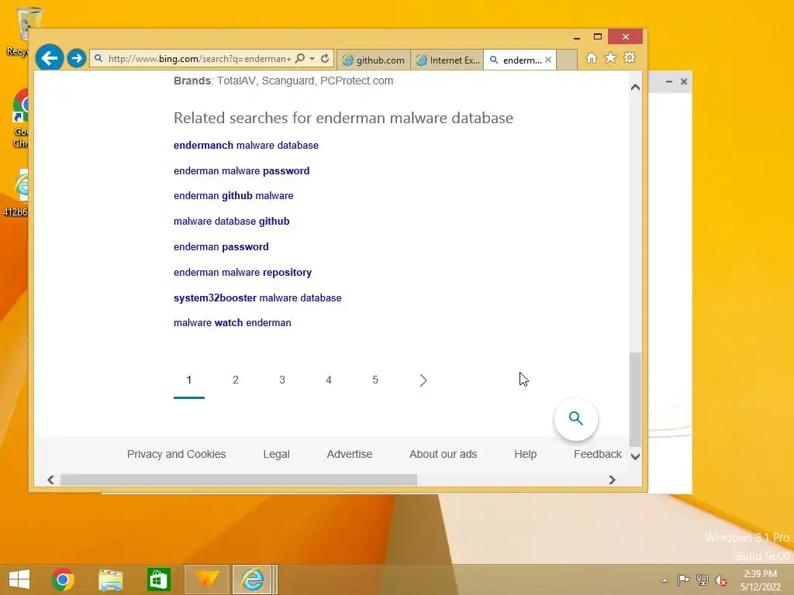The width and height of the screenshot is (794, 595).
Task: Open the Windows Store taskbar icon
Action: click(158, 580)
